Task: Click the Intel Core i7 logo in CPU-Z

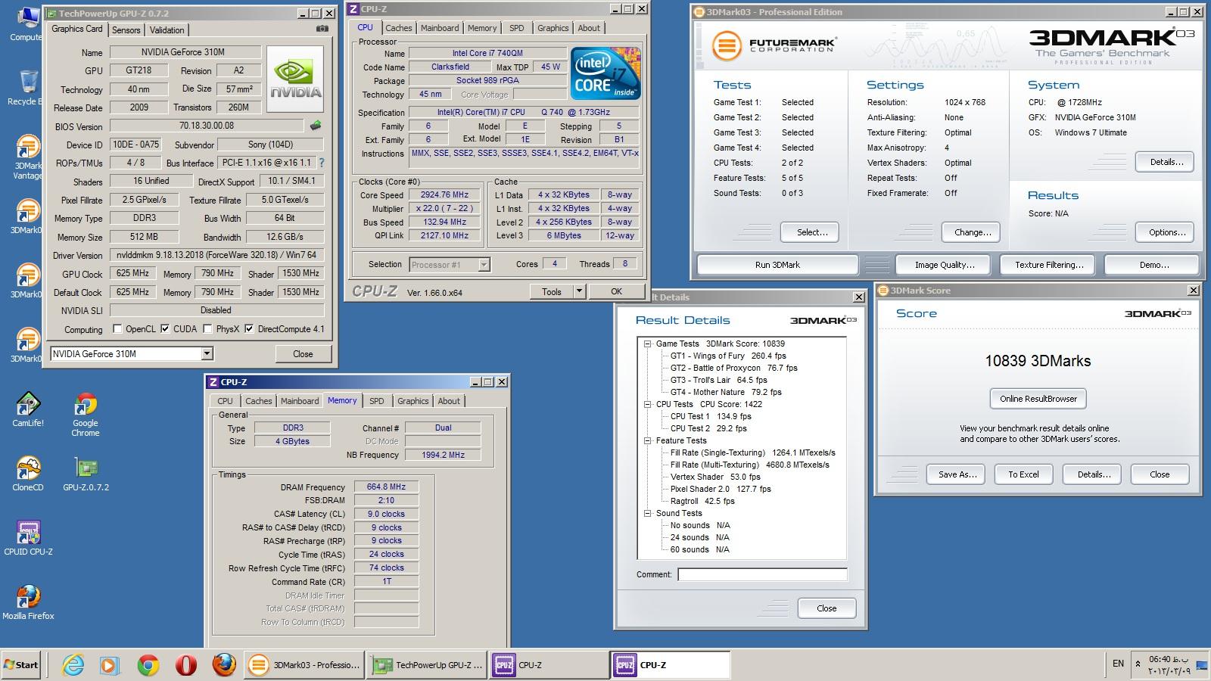Action: coord(605,73)
